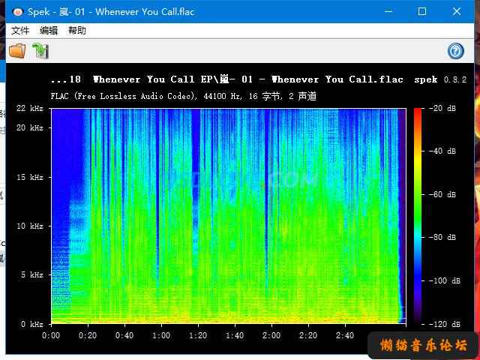Click the 22 kHz frequency label
480x360 pixels.
[x=30, y=108]
